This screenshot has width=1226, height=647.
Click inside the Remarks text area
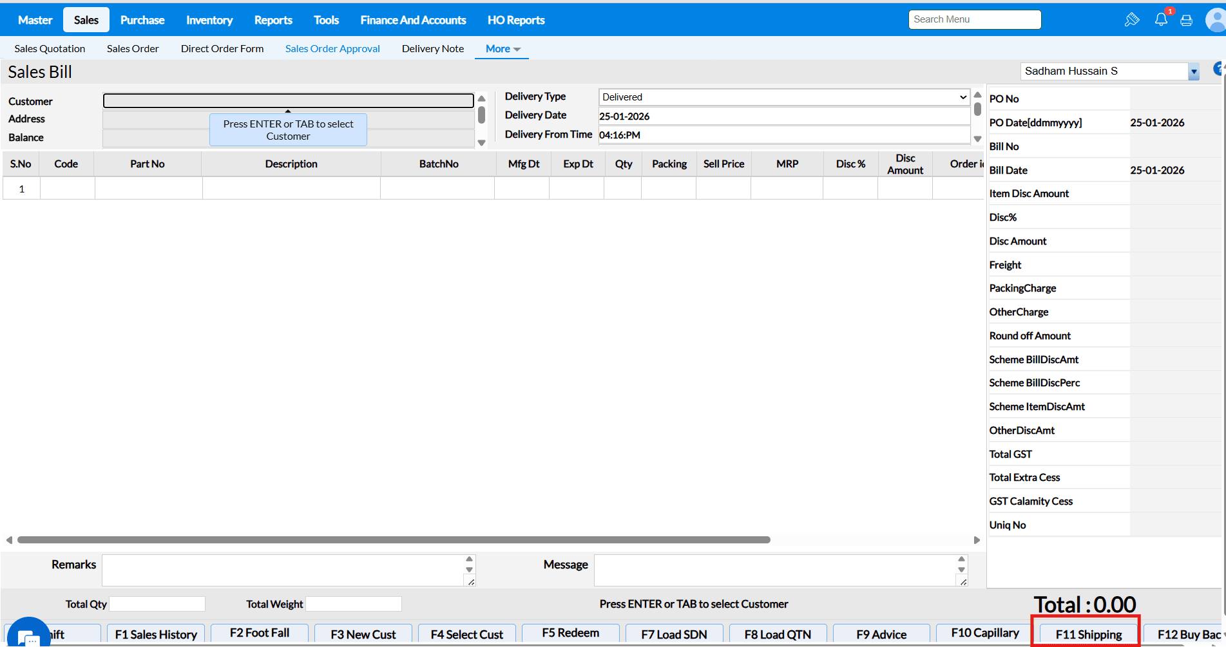click(x=283, y=570)
